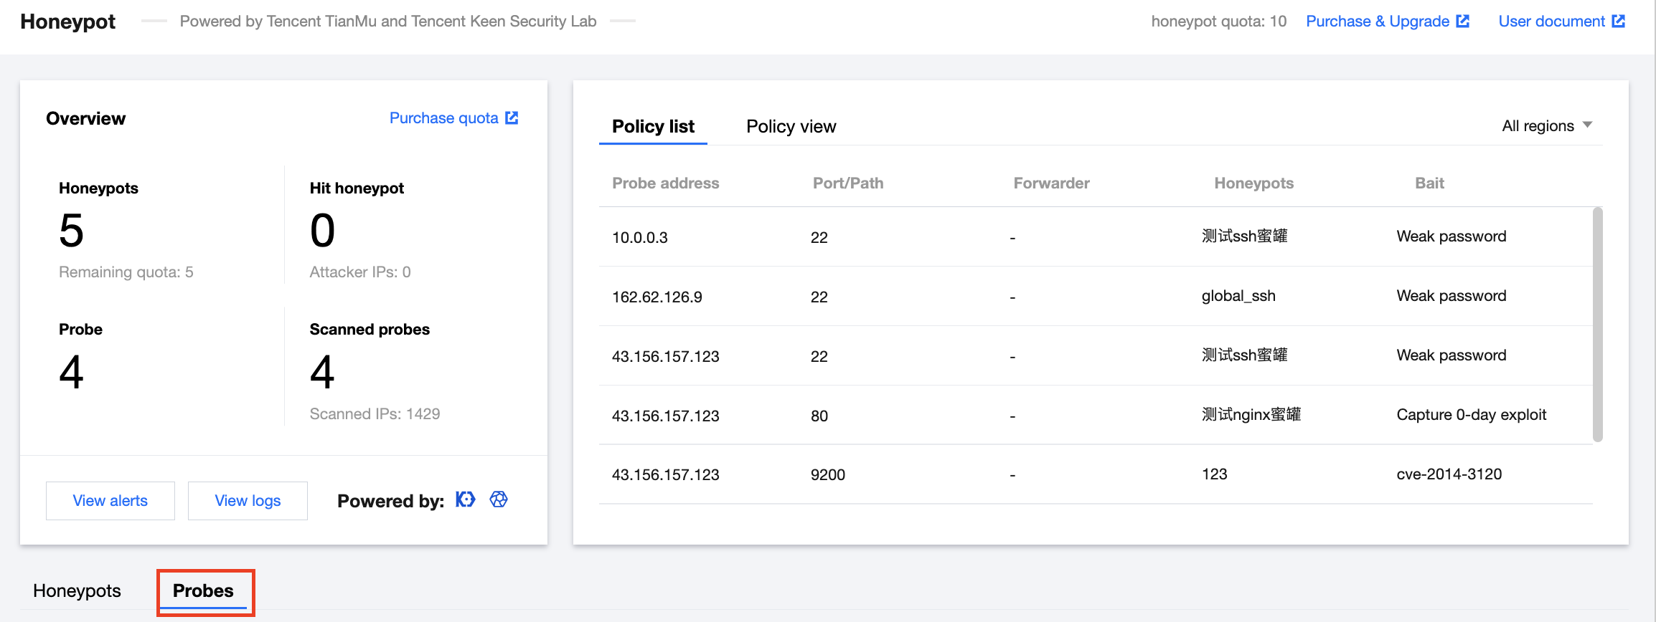Click the Purchase & Upgrade external-link icon

click(1463, 21)
